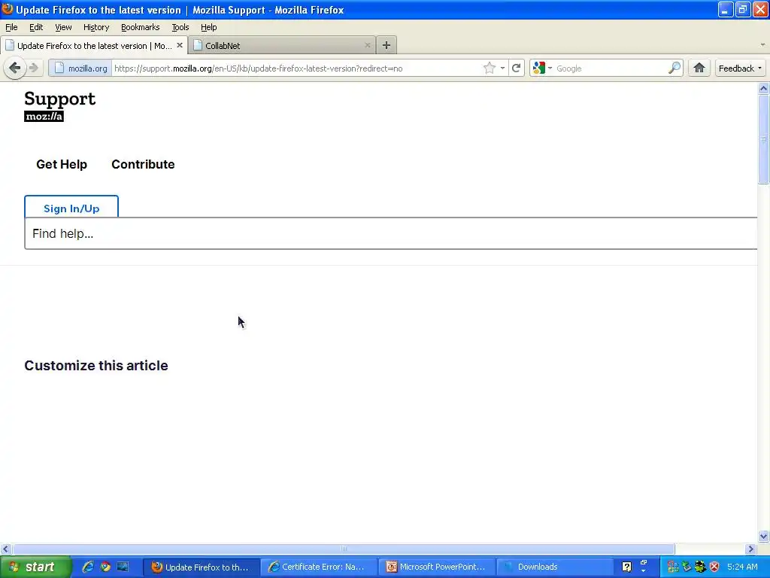Click the Sign In/Up button

click(x=71, y=208)
